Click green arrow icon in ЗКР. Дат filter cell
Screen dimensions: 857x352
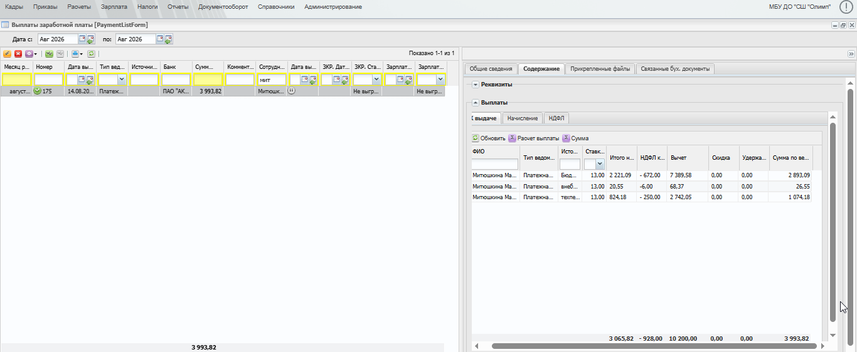click(x=345, y=80)
